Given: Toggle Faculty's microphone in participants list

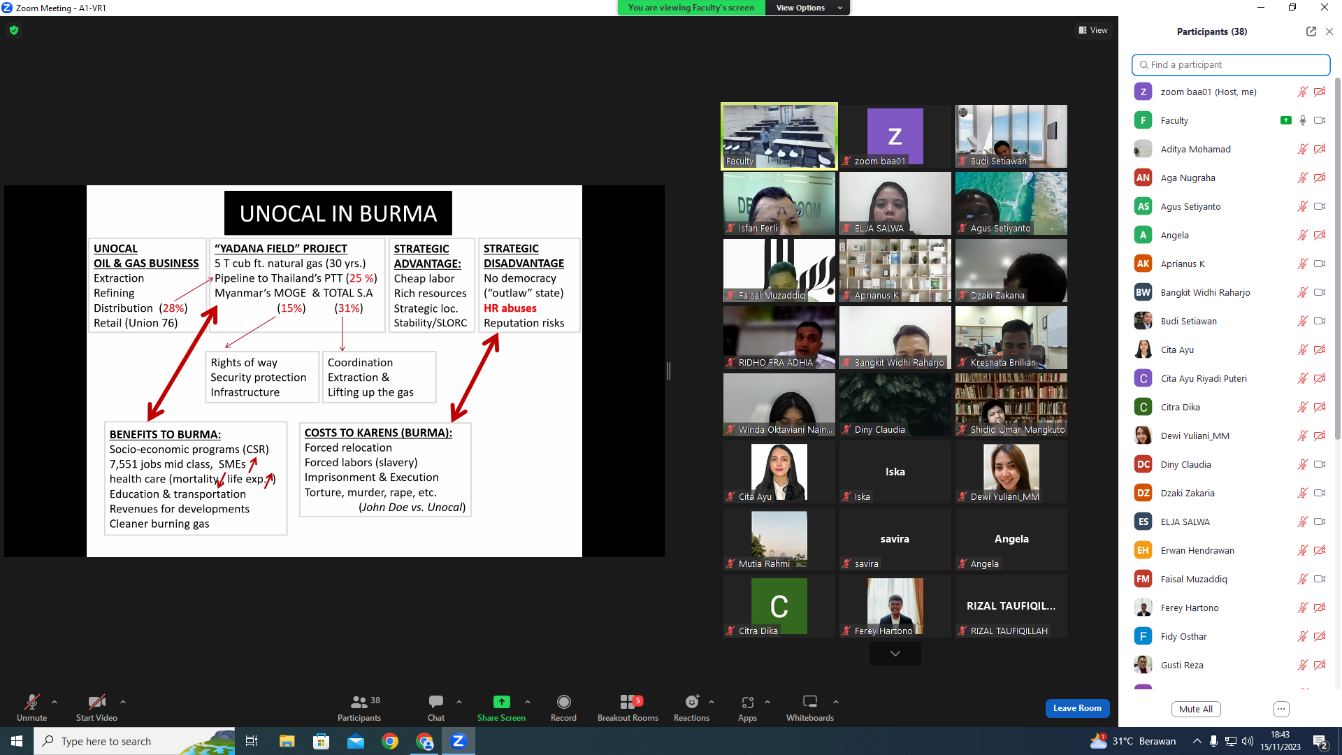Looking at the screenshot, I should coord(1303,120).
